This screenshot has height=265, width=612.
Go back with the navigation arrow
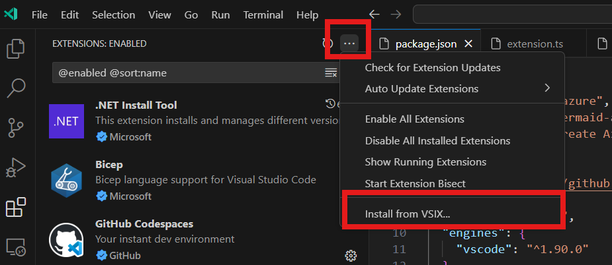[x=374, y=15]
